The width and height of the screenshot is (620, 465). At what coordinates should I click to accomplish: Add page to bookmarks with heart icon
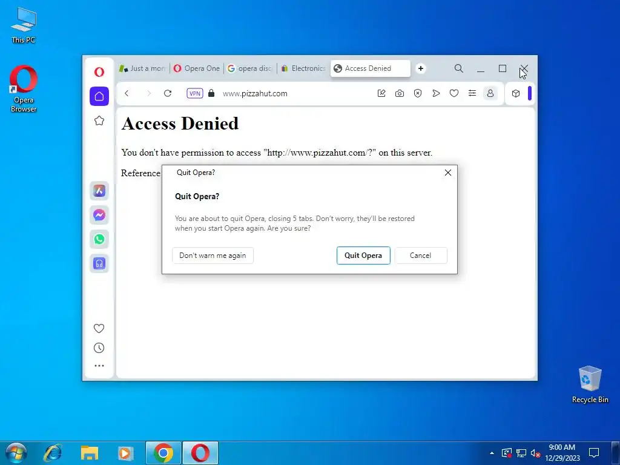[454, 93]
